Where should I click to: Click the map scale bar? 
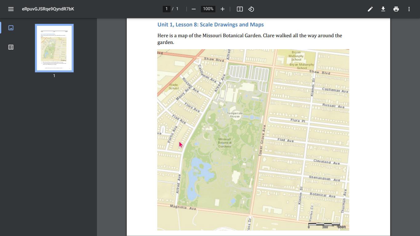(x=324, y=225)
